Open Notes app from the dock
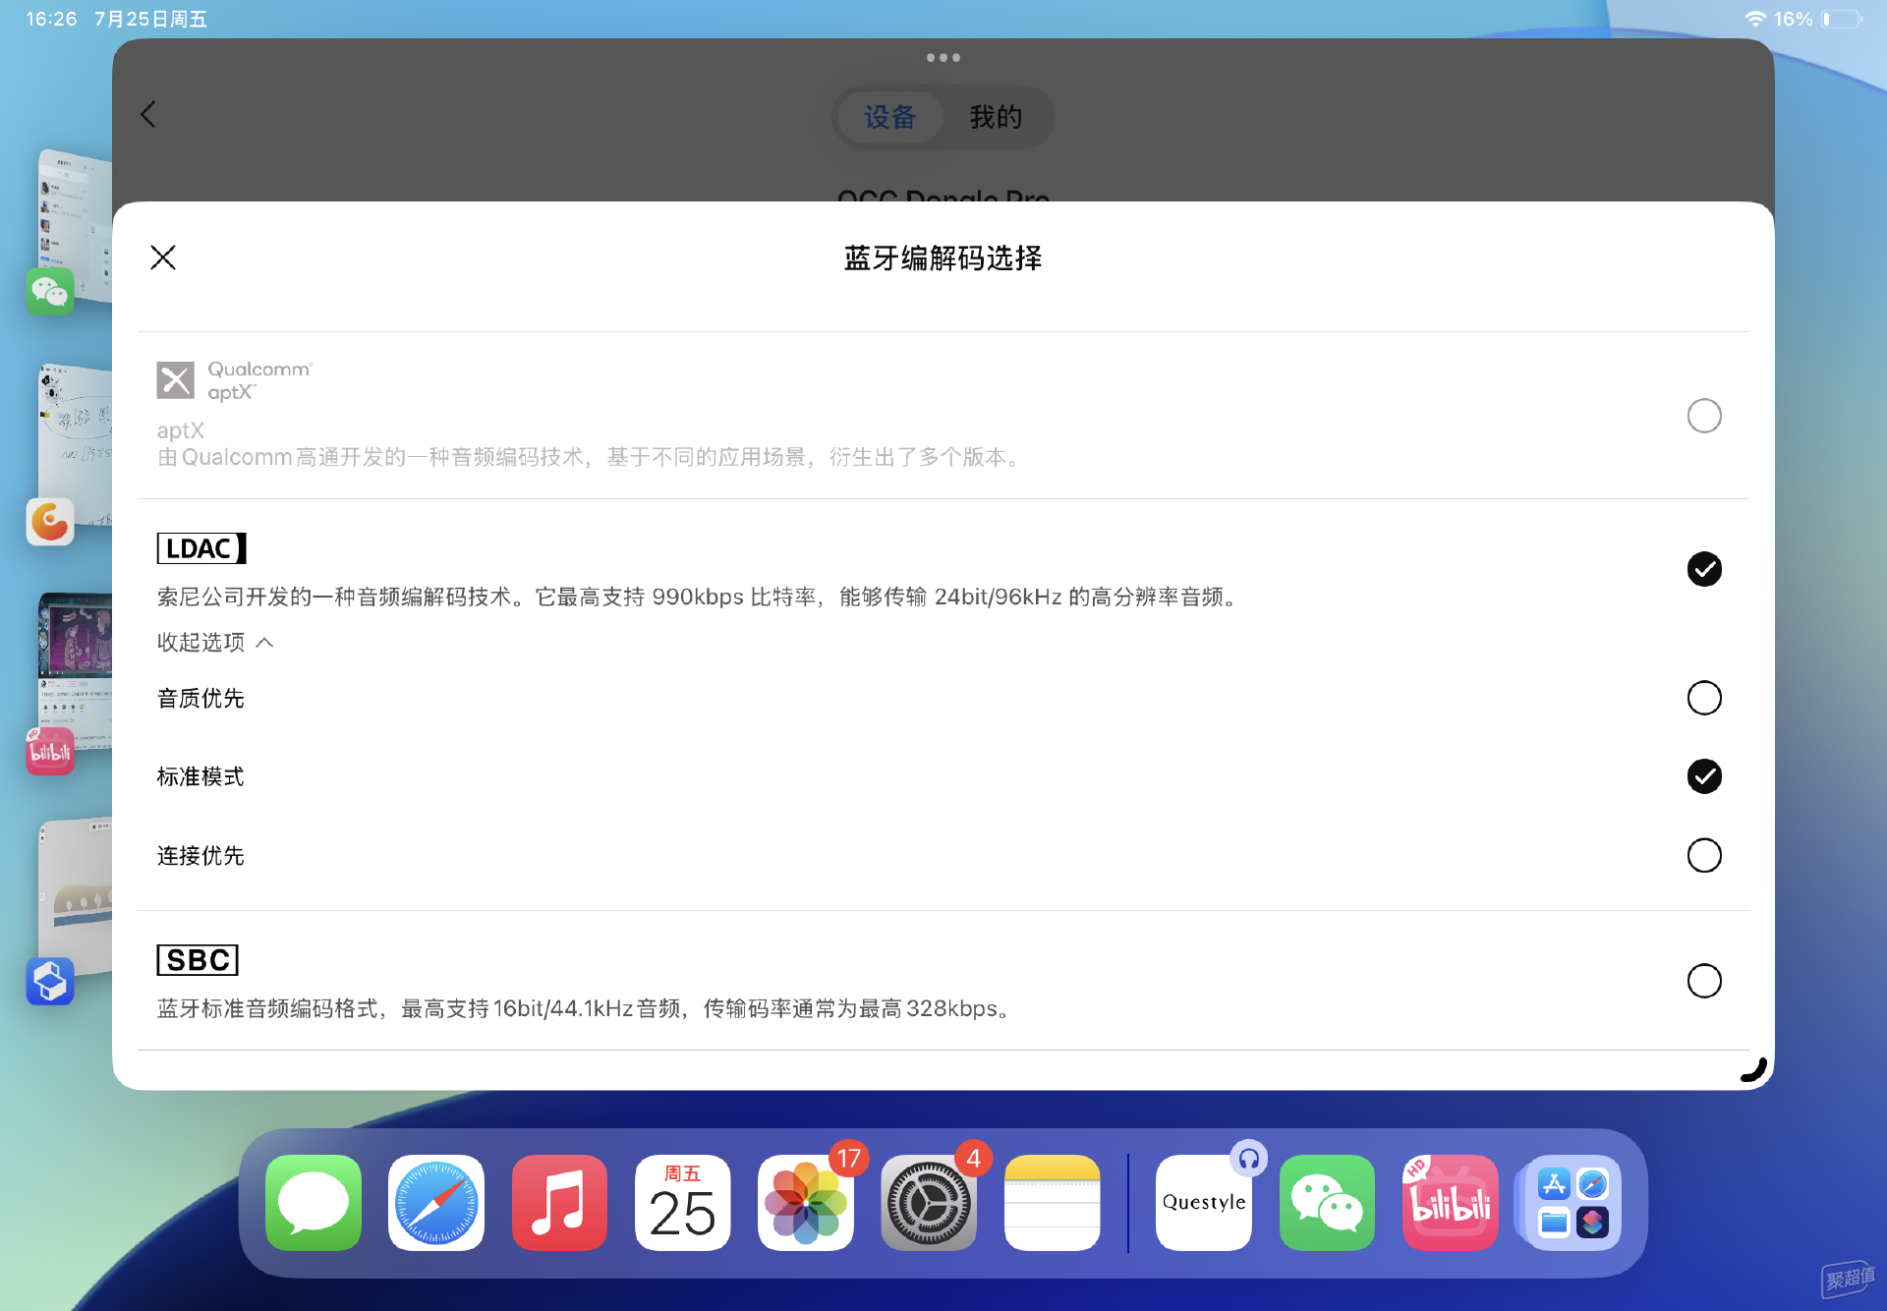 click(x=1053, y=1203)
